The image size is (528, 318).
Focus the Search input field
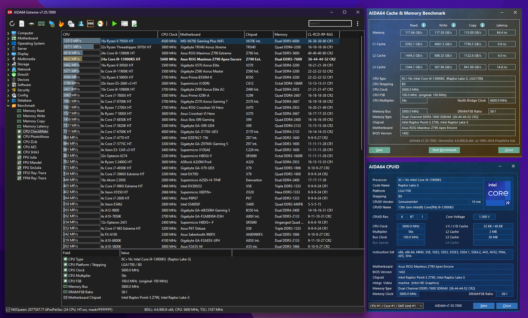coord(330,24)
